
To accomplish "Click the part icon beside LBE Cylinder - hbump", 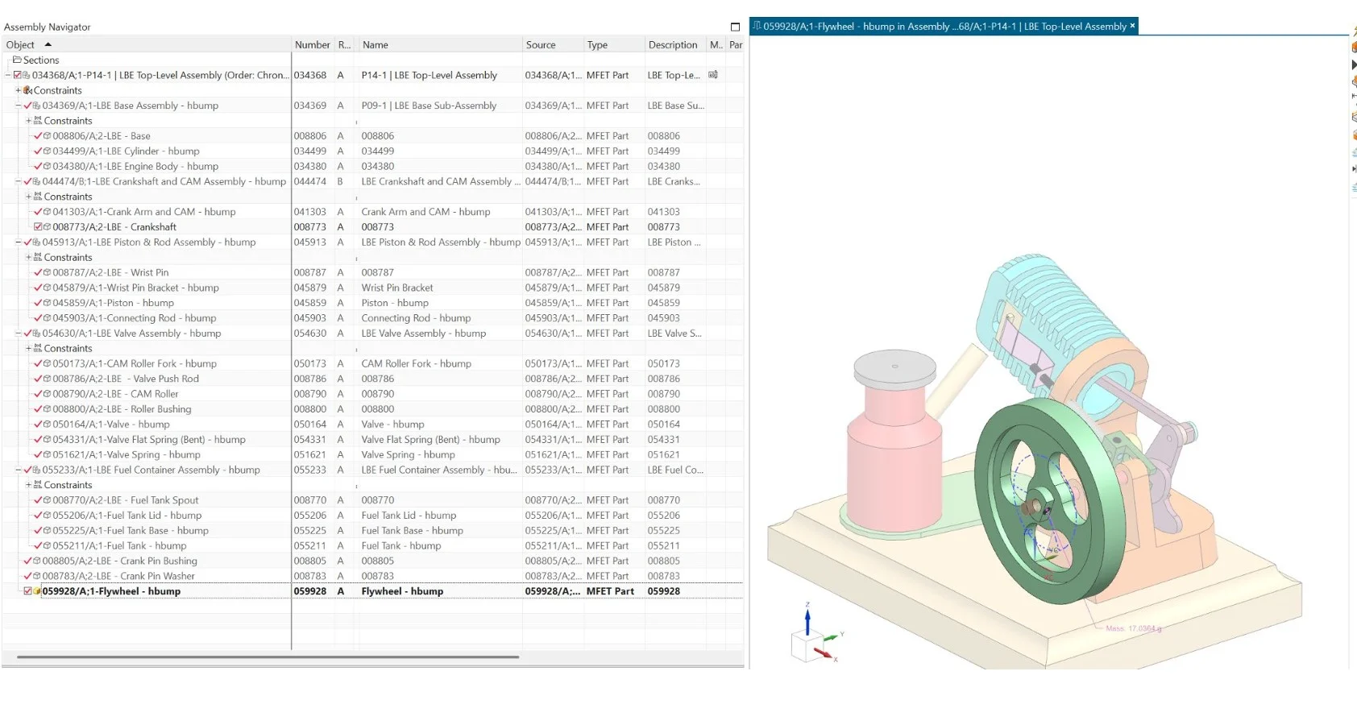I will pos(48,151).
